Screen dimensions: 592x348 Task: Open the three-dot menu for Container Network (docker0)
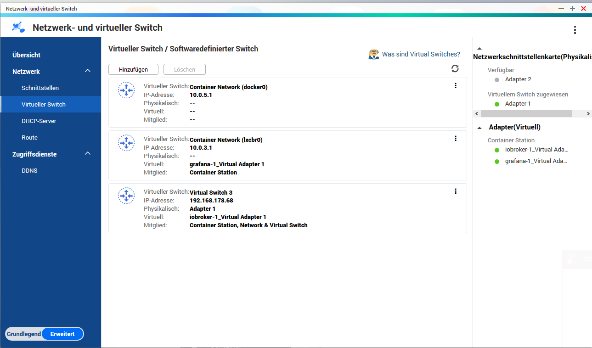coord(455,85)
